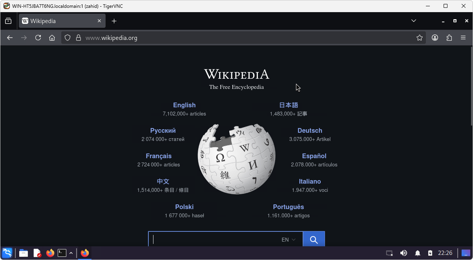The height and width of the screenshot is (260, 473).
Task: Open the Firefox account icon
Action: tap(435, 38)
